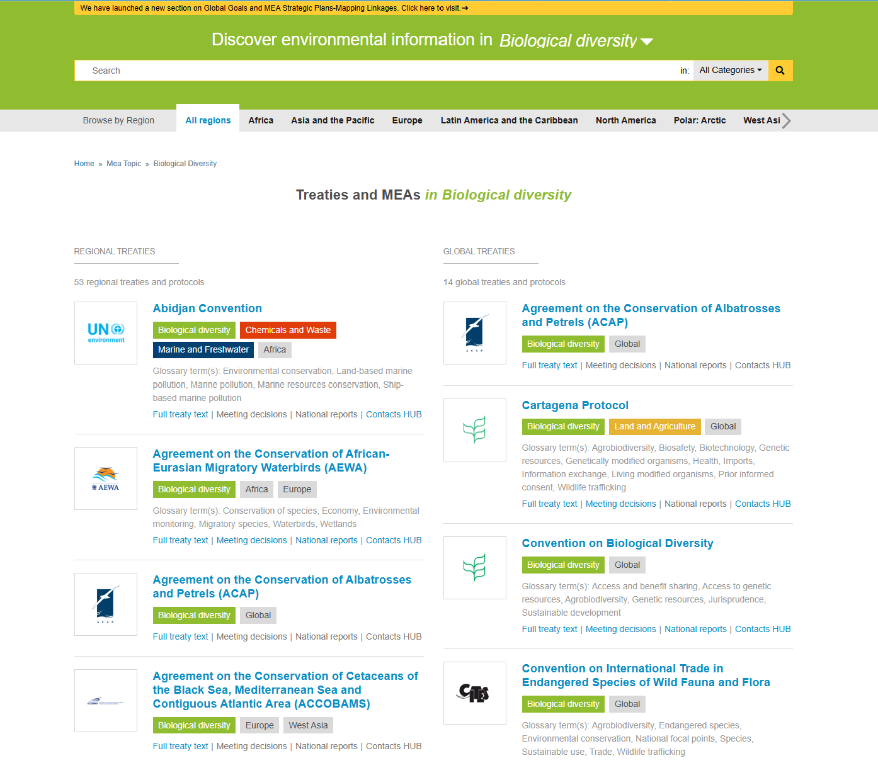Click the Cartagena Protocol leaf logo
Viewport: 878px width, 763px height.
tap(474, 430)
